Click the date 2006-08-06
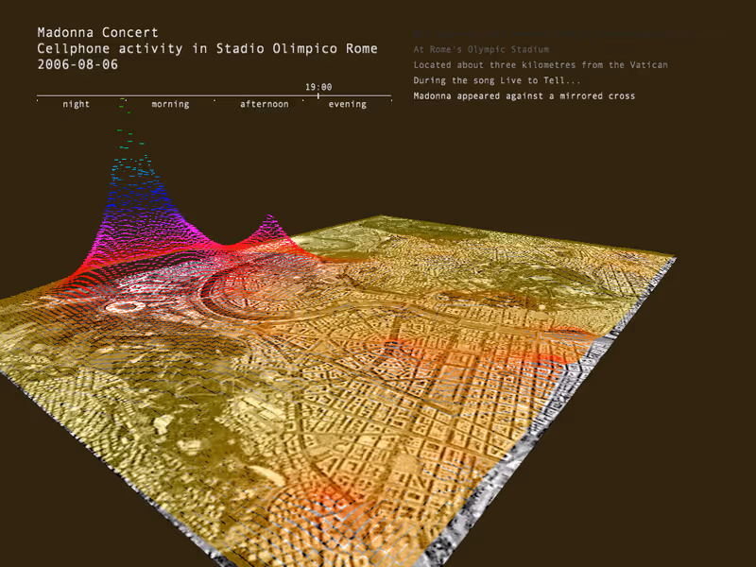Screen dimensions: 756x567 coord(77,64)
